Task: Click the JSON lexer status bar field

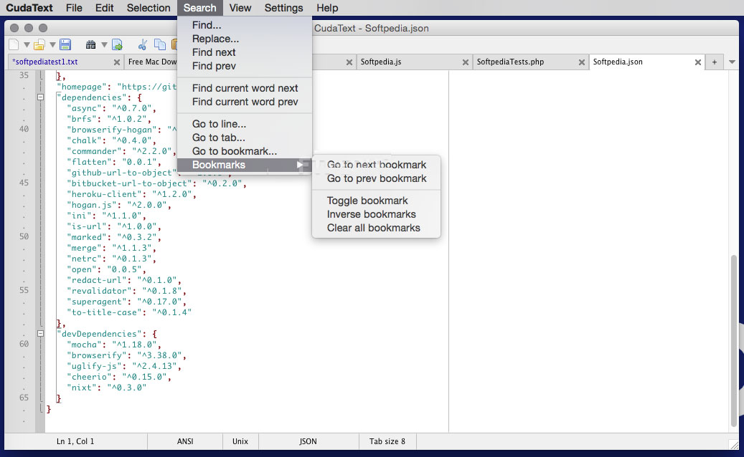Action: coord(308,441)
